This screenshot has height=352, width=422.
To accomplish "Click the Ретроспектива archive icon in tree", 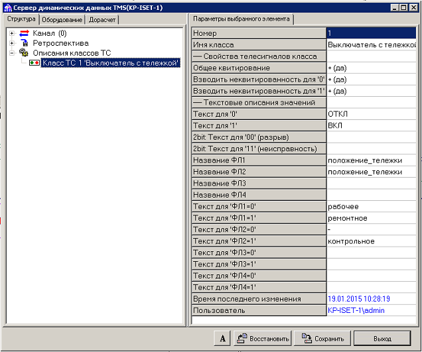I will [x=25, y=43].
